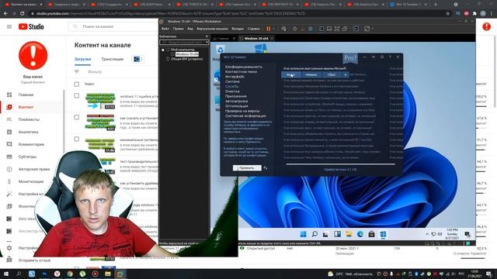This screenshot has width=497, height=279.
Task: Pause the VM with the orange pause button
Action: click(269, 29)
